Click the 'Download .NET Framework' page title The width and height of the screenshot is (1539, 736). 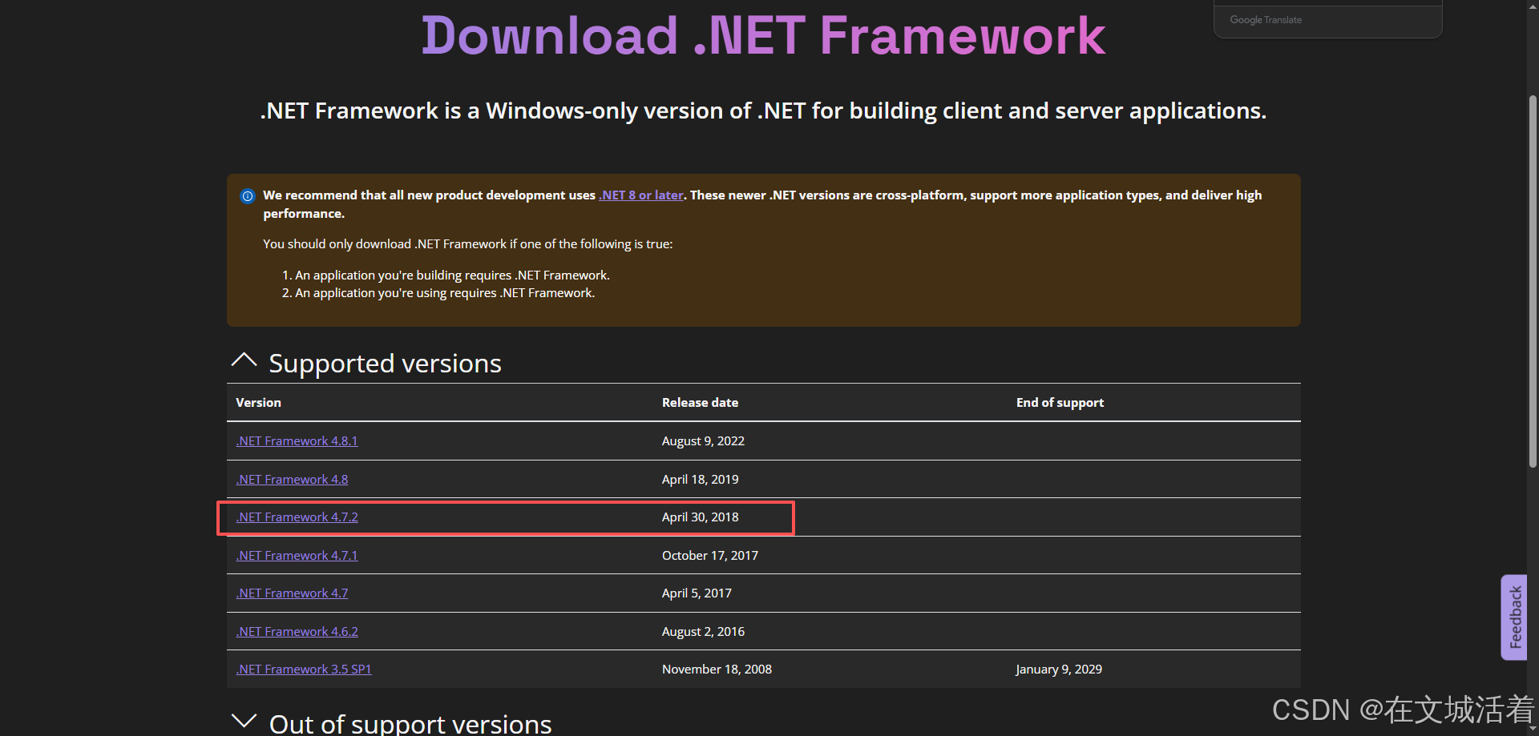763,35
